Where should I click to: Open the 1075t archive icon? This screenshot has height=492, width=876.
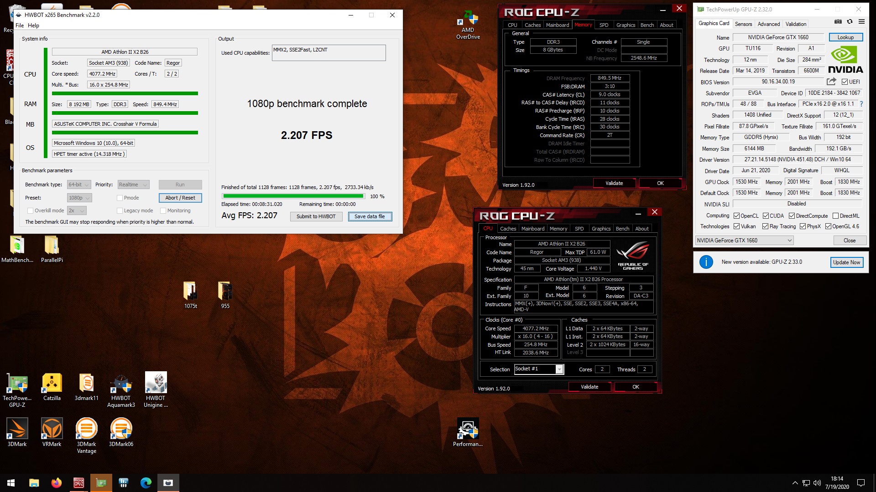[191, 295]
